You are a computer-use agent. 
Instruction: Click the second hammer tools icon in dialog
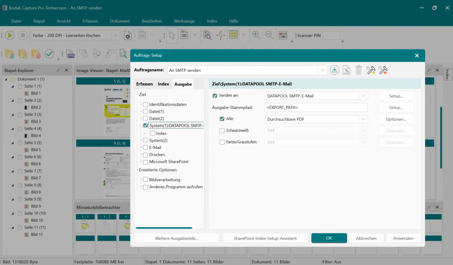pos(383,70)
